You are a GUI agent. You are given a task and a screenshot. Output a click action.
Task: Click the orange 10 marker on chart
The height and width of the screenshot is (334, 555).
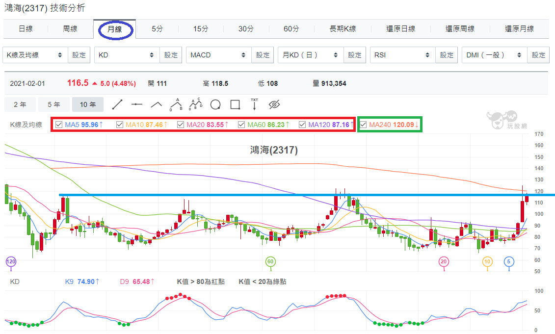[487, 262]
